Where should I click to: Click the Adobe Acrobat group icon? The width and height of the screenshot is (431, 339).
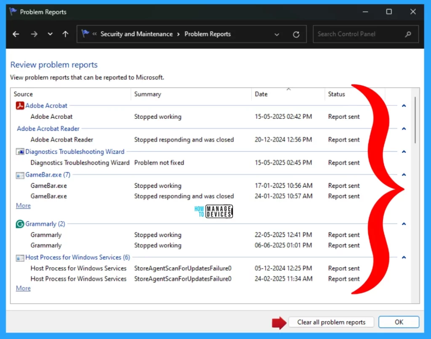[20, 105]
